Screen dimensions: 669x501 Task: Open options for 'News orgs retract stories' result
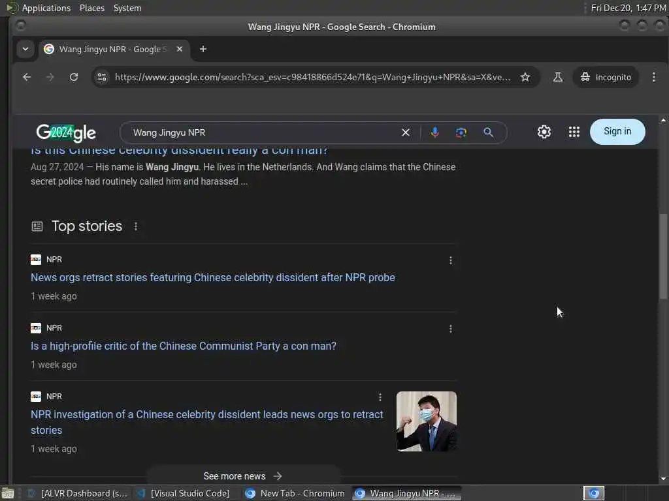click(x=451, y=260)
